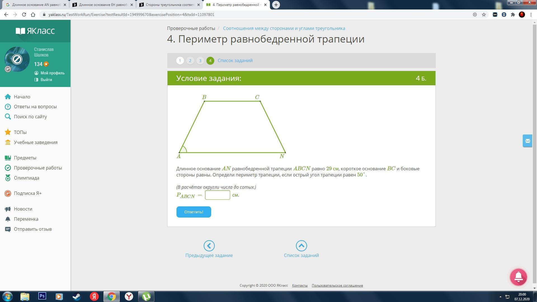
Task: Open Photoshop from the taskbar
Action: 42,296
